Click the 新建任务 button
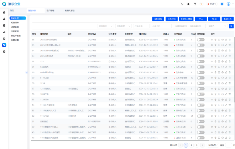This screenshot has width=235, height=149. coord(227,18)
